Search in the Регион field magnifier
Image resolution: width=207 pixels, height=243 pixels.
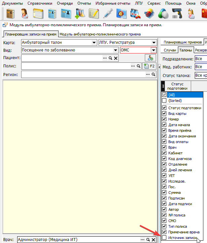153,74
